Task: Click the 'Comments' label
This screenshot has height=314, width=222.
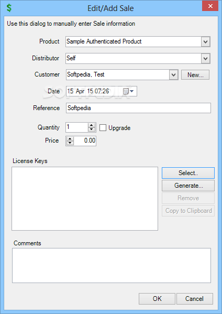Action: pyautogui.click(x=27, y=243)
